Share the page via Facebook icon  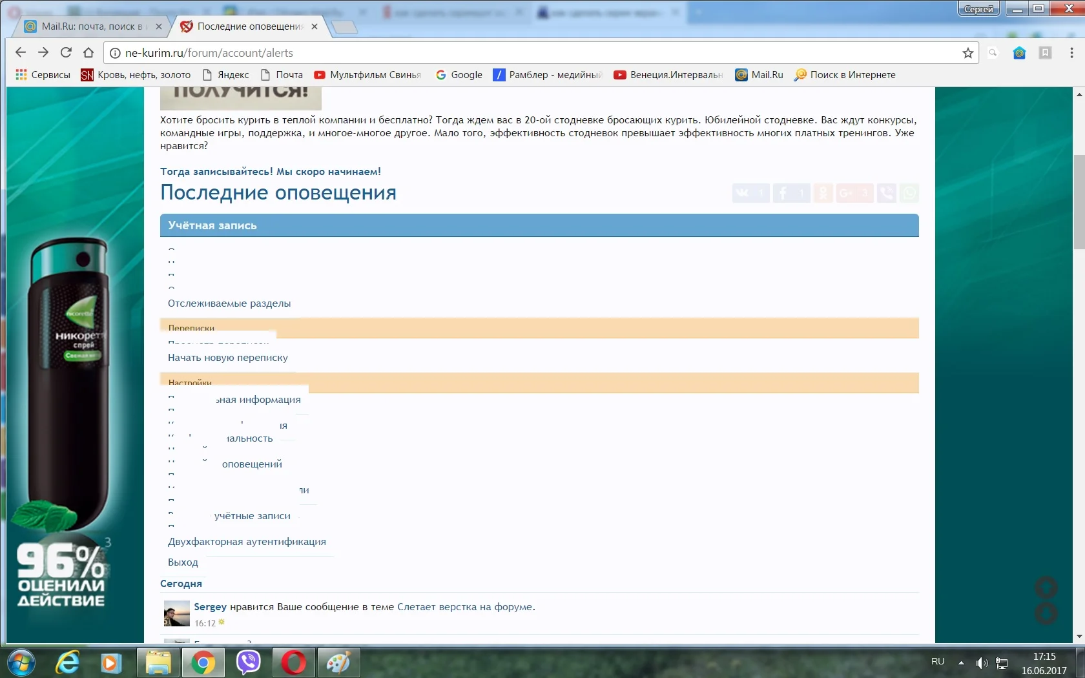[783, 193]
